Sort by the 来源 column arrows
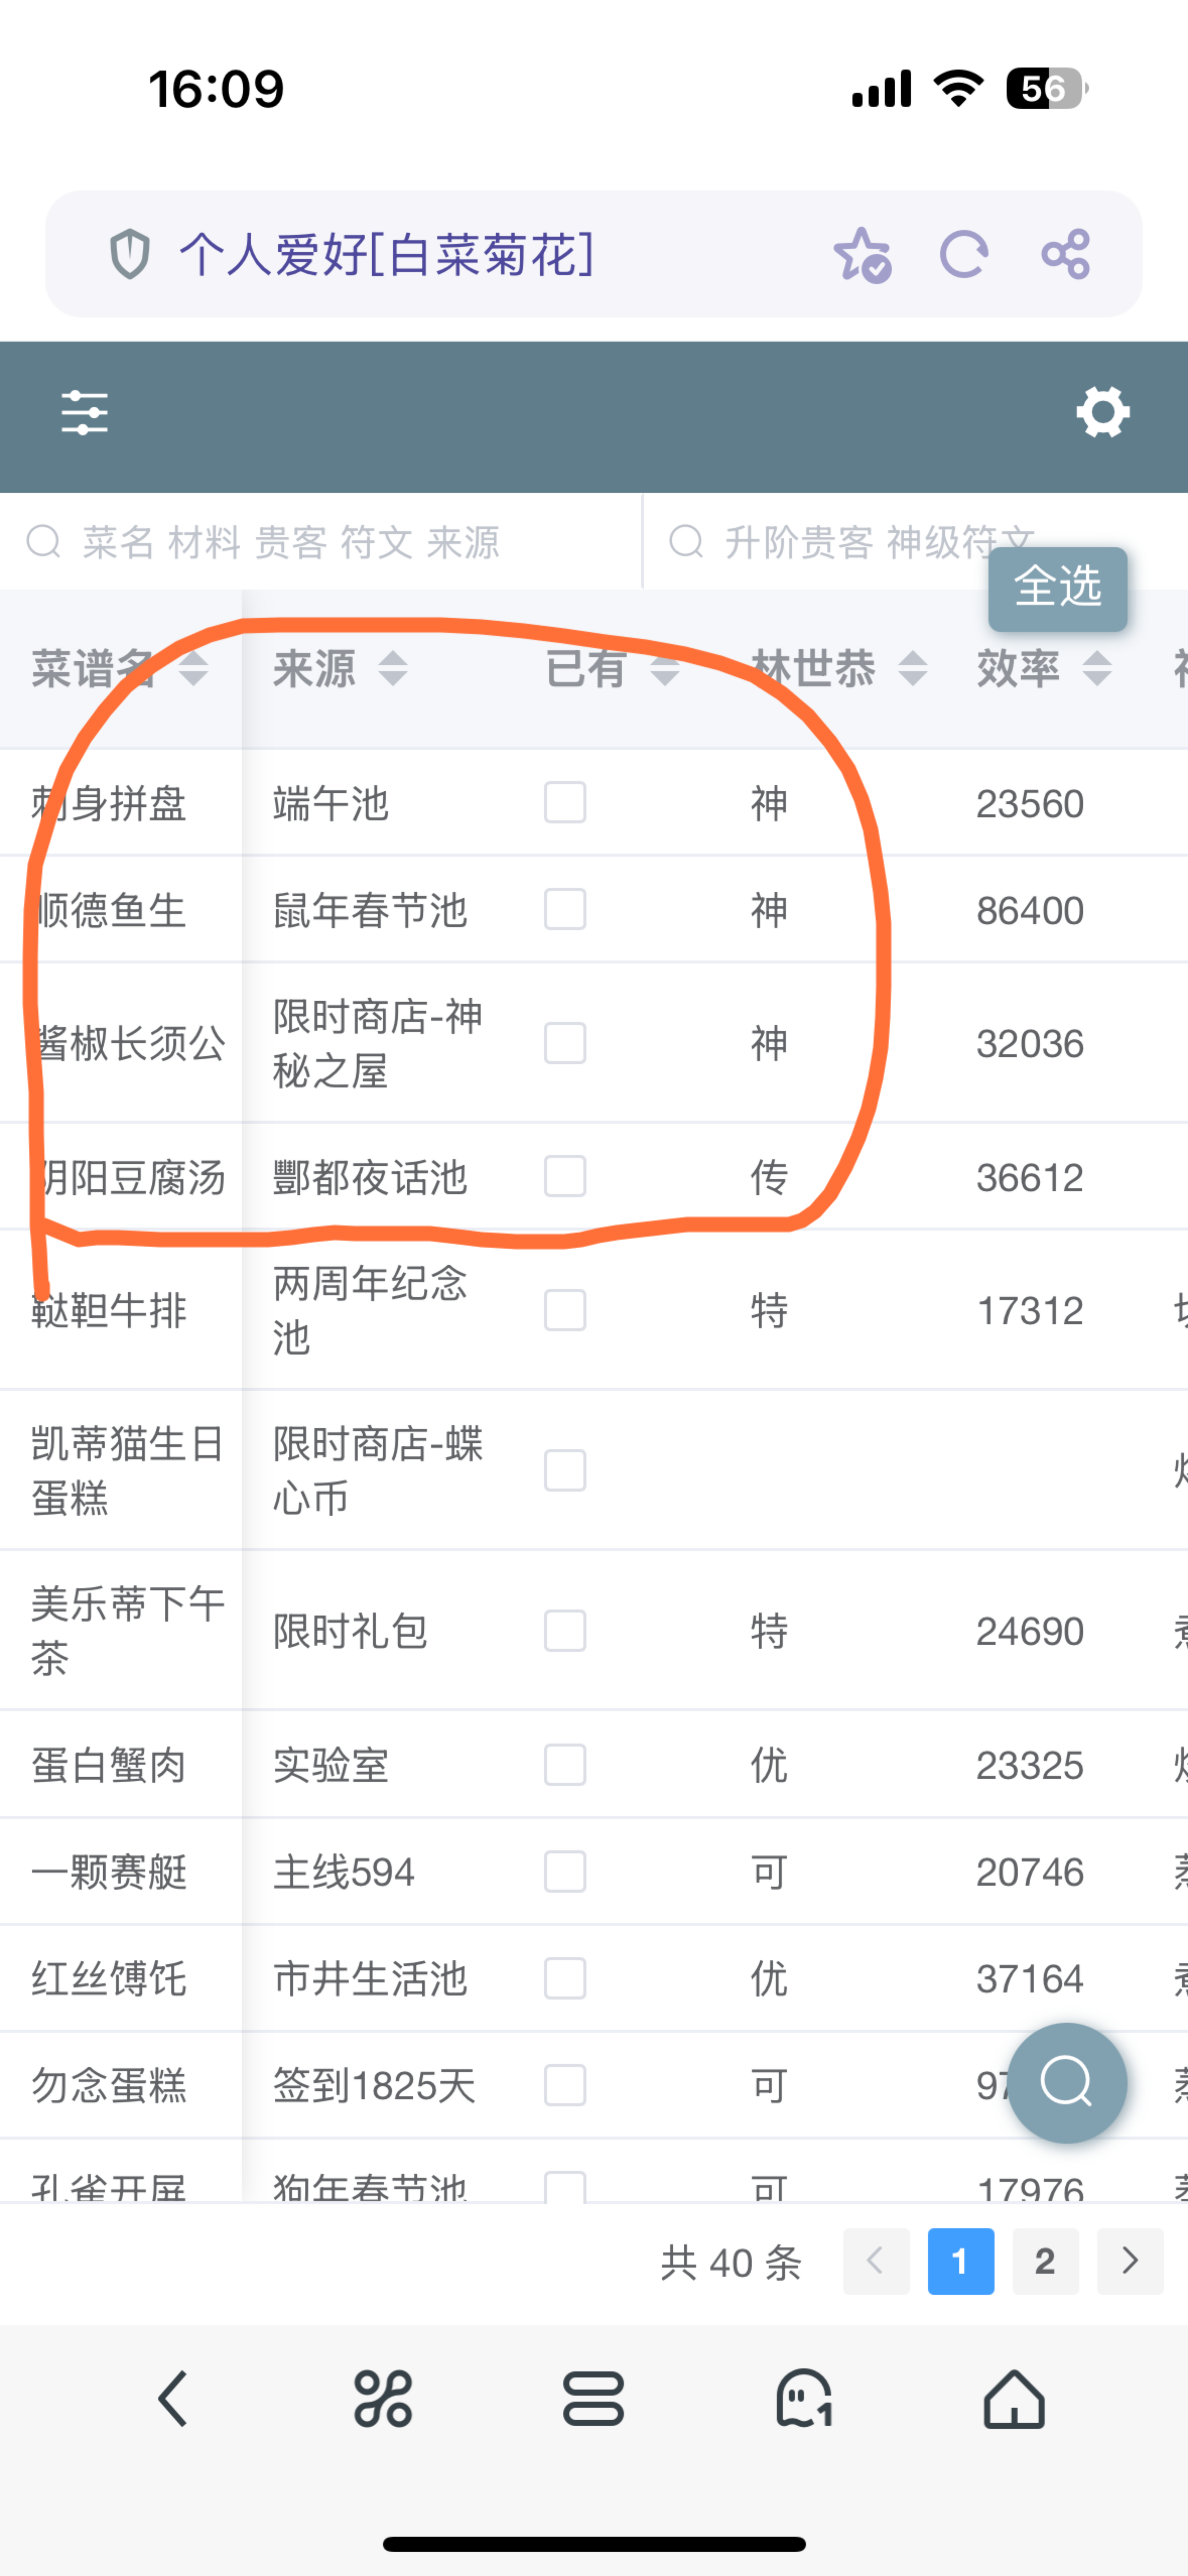Viewport: 1188px width, 2576px height. 393,668
